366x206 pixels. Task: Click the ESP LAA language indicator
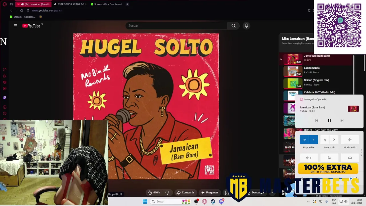334,201
